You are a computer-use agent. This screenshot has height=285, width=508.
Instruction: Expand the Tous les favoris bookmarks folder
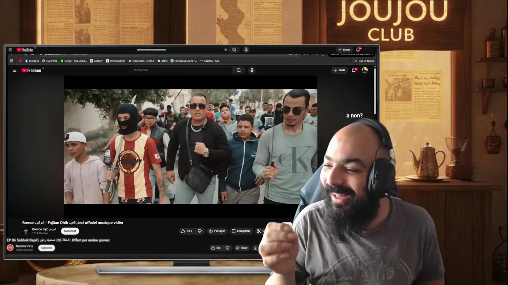point(364,61)
